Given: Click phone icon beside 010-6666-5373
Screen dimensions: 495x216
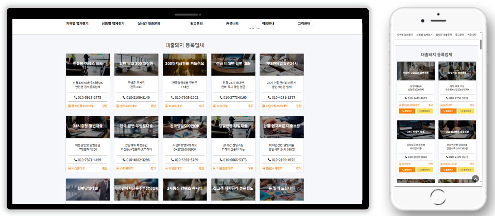Looking at the screenshot, I should pyautogui.click(x=220, y=160).
